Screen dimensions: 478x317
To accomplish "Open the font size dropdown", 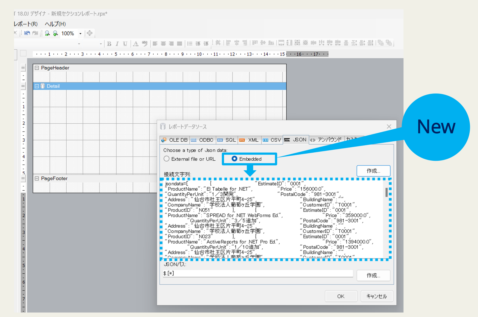I will (101, 44).
